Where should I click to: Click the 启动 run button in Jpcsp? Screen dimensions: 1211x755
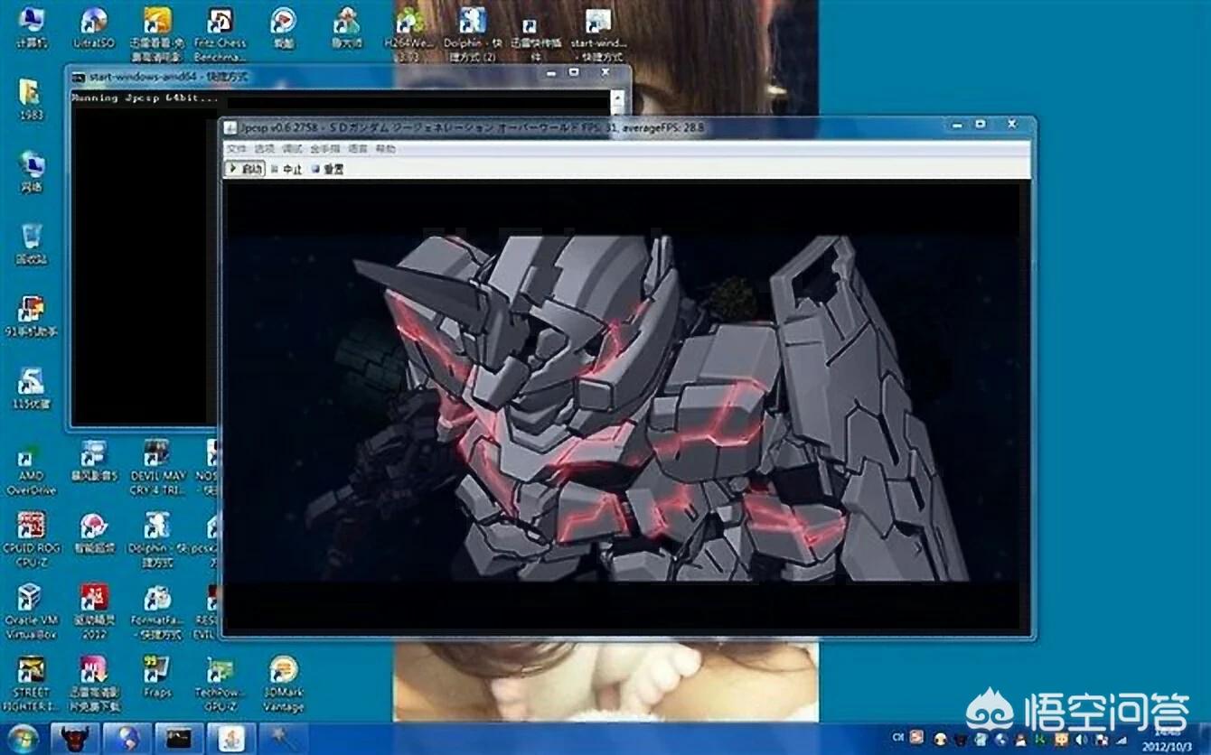point(245,169)
